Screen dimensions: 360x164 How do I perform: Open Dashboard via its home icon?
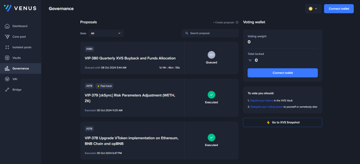[7, 26]
